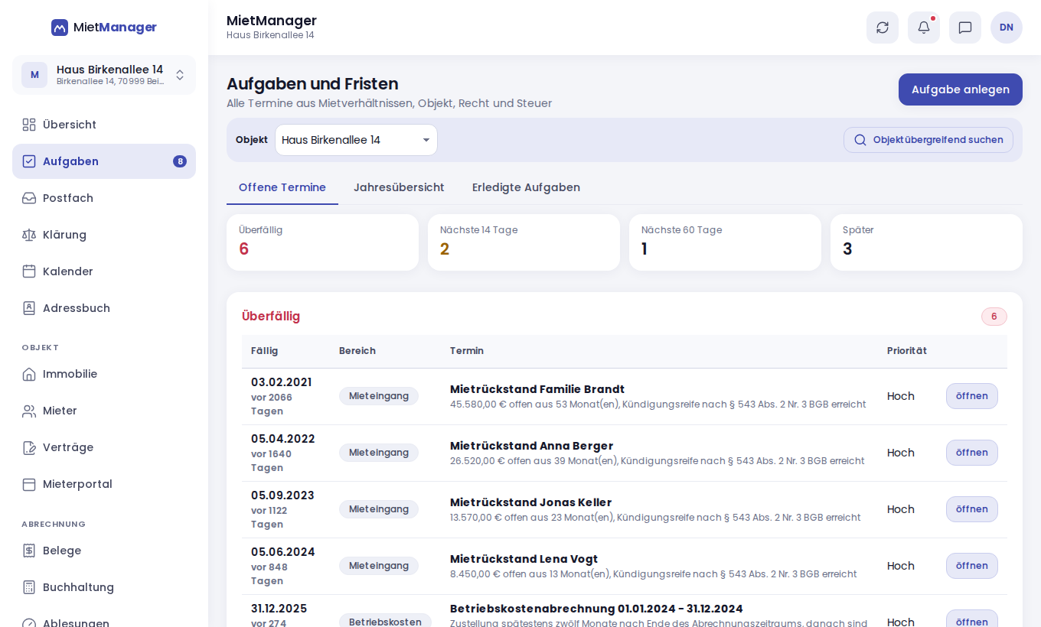The image size is (1041, 627).
Task: Click the Nächste 60 Tage summary card
Action: pyautogui.click(x=725, y=242)
